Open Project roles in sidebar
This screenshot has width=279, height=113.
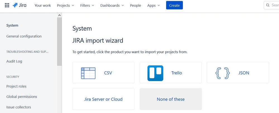pos(16,86)
